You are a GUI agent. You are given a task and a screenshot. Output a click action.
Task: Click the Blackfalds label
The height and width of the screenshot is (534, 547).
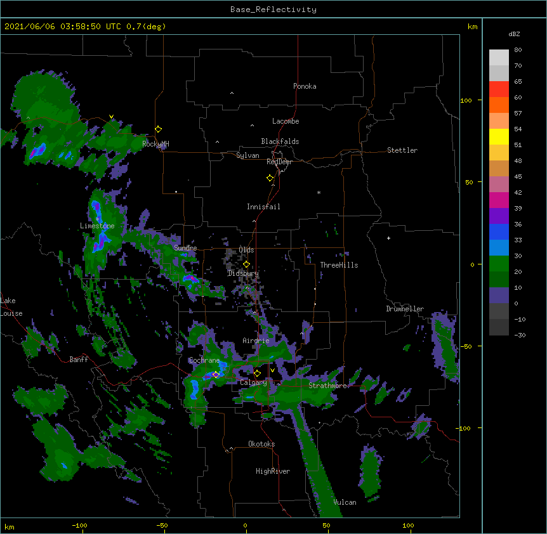(x=280, y=141)
